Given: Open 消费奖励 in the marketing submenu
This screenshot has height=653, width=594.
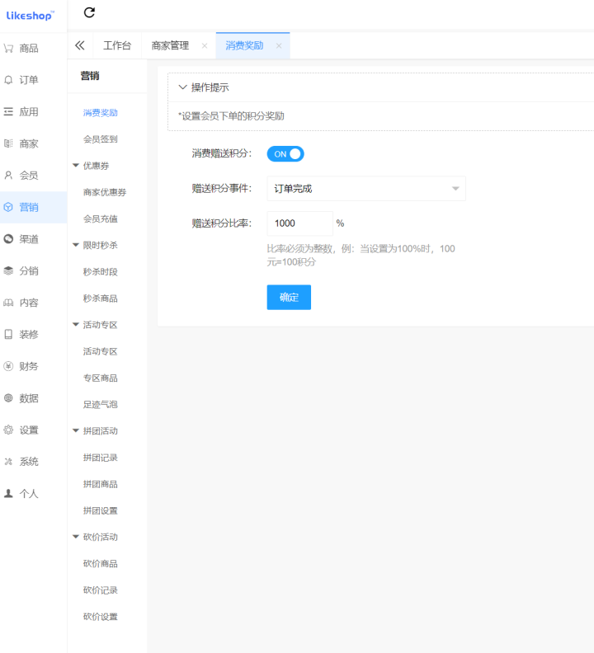Looking at the screenshot, I should (100, 113).
